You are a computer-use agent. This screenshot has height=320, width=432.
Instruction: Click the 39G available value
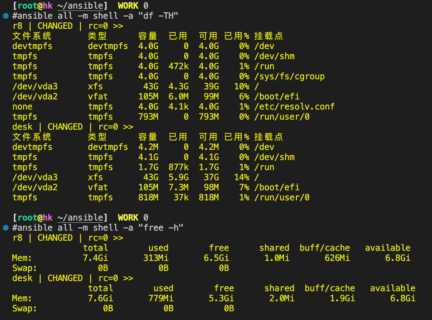coord(211,86)
